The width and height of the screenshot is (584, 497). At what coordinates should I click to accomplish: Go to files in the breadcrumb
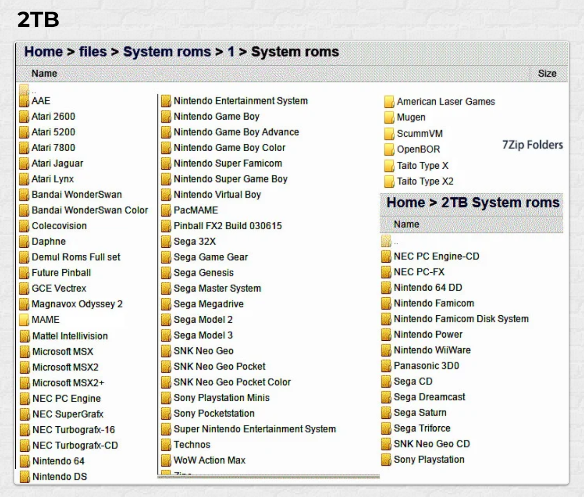pyautogui.click(x=92, y=52)
